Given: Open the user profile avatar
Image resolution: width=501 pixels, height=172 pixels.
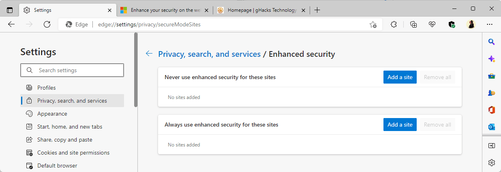Looking at the screenshot, I should pyautogui.click(x=471, y=24).
